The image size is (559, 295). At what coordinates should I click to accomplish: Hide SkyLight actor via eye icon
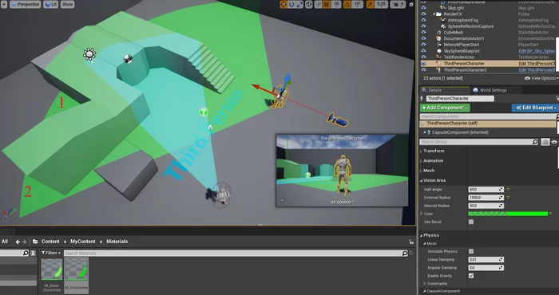(x=423, y=8)
